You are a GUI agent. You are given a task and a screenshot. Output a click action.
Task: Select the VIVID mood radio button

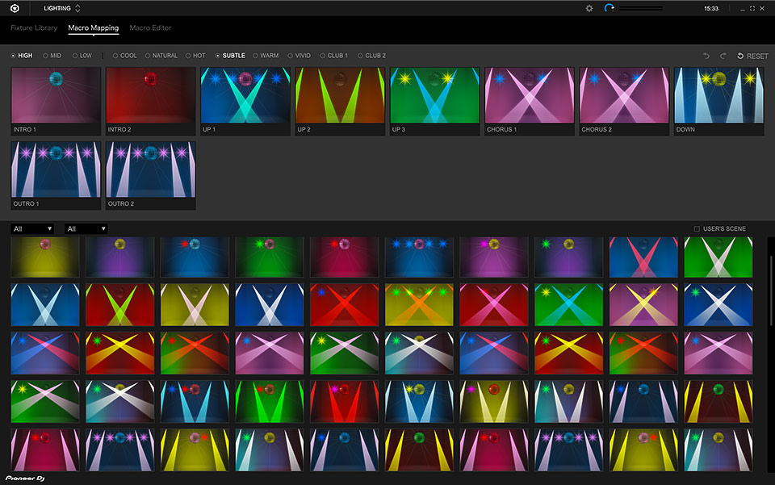tap(289, 56)
